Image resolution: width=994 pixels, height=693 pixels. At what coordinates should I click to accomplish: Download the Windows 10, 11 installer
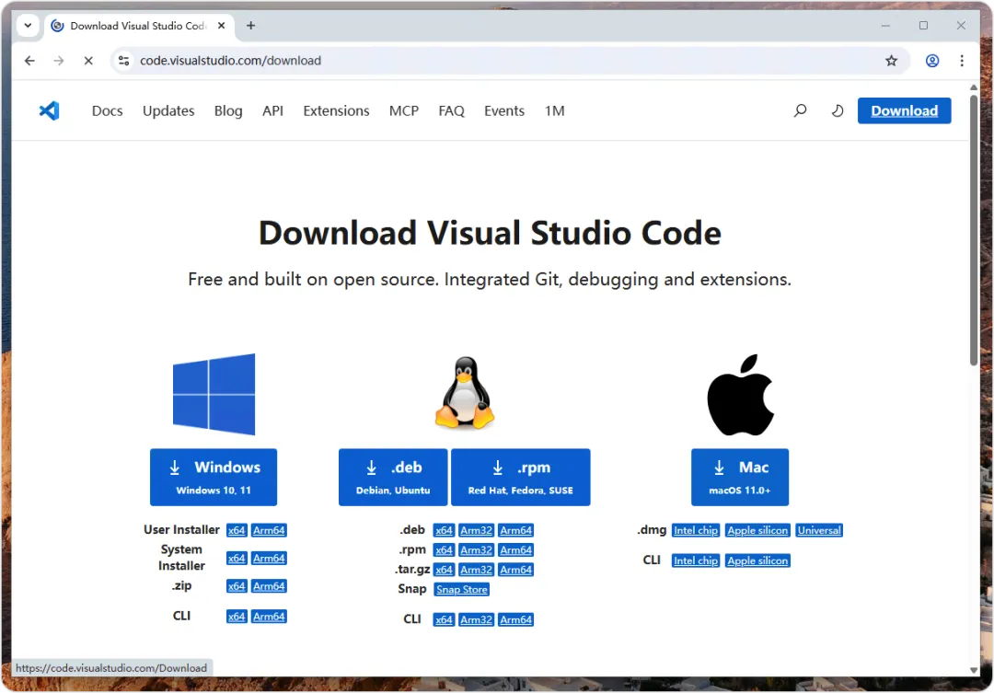click(x=214, y=478)
